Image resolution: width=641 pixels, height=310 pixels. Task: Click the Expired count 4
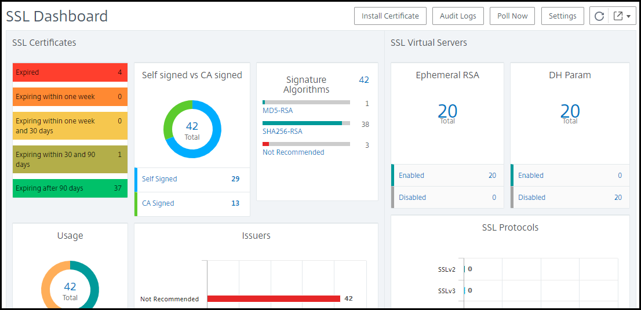[120, 72]
